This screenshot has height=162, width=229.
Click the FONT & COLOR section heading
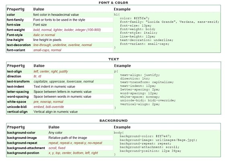(x=113, y=3)
